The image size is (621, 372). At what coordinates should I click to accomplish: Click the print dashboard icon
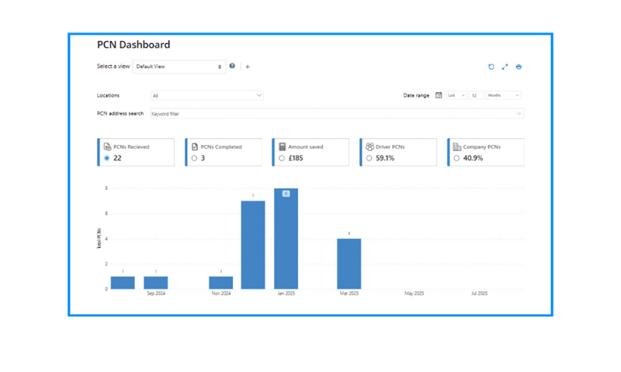(519, 67)
